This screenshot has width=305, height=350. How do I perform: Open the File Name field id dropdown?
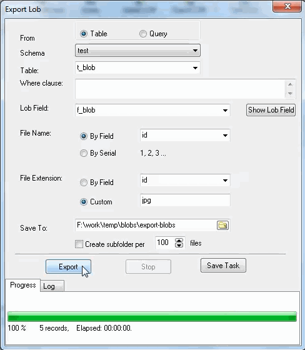click(x=185, y=135)
